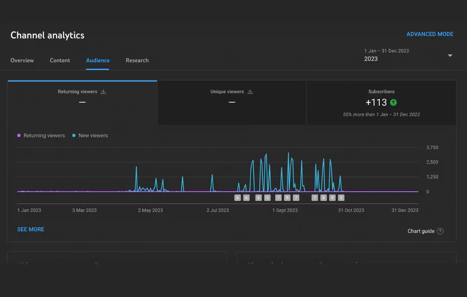Screen dimensions: 467x297
Task: Click the 1 Jan 2023 axis label
Action: pos(29,210)
